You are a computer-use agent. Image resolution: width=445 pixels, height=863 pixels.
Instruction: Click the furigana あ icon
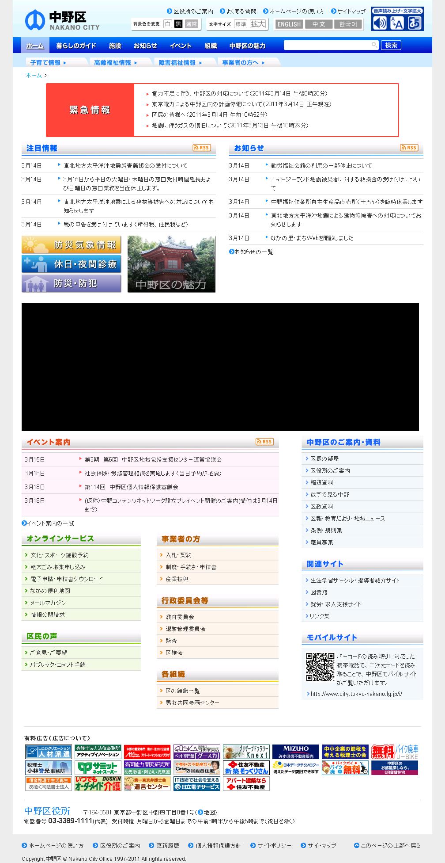[415, 23]
